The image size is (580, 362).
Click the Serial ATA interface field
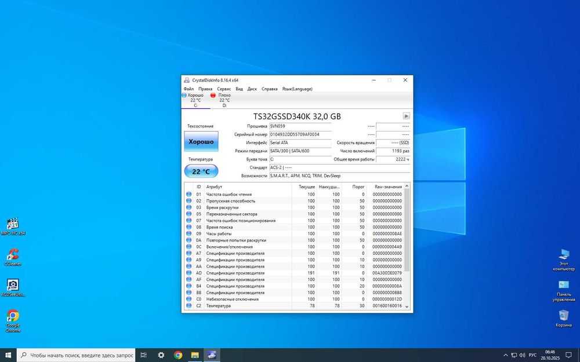click(x=300, y=142)
